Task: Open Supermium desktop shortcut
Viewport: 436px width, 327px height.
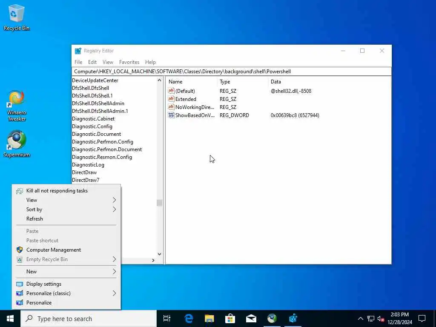Action: [17, 144]
